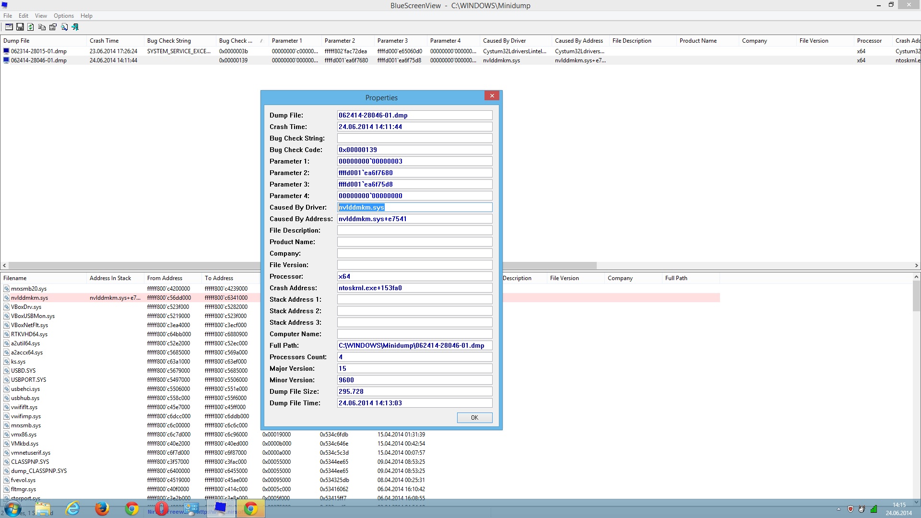Viewport: 921px width, 518px height.
Task: Launch Internet Explorer from the taskbar
Action: click(72, 508)
